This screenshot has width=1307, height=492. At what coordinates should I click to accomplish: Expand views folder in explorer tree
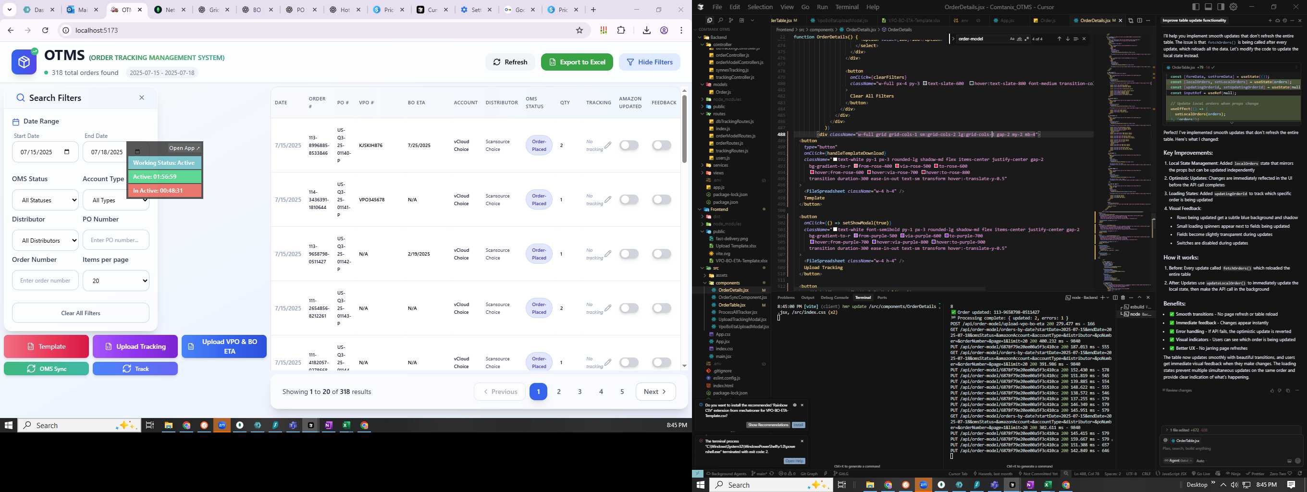[718, 172]
